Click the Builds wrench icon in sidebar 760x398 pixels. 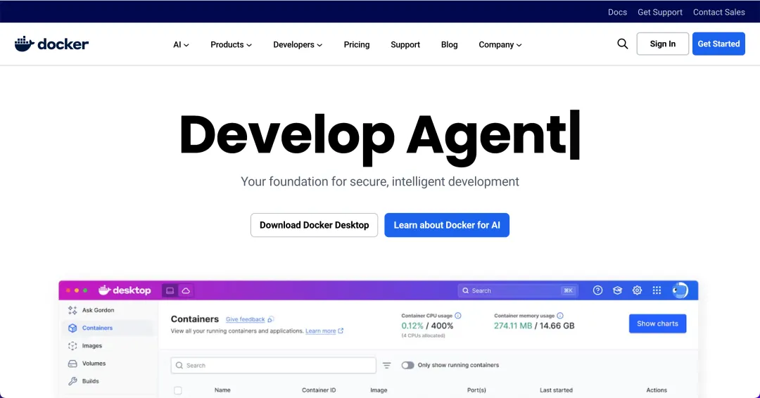point(72,381)
